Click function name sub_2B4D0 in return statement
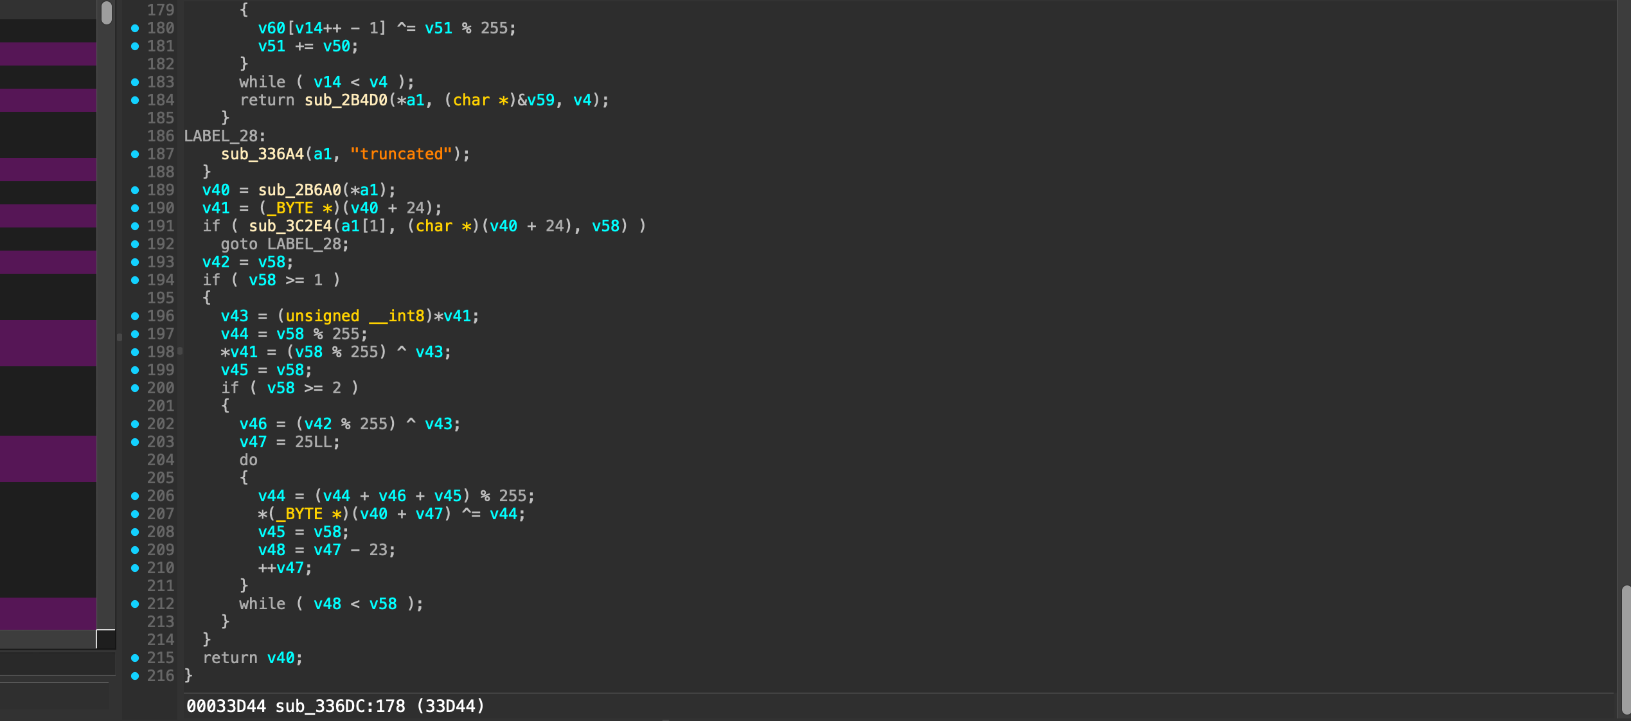Viewport: 1631px width, 721px height. point(346,100)
